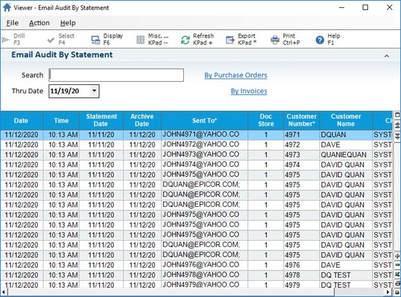The image size is (401, 297).
Task: Sort by the Customer Name column header
Action: click(346, 121)
